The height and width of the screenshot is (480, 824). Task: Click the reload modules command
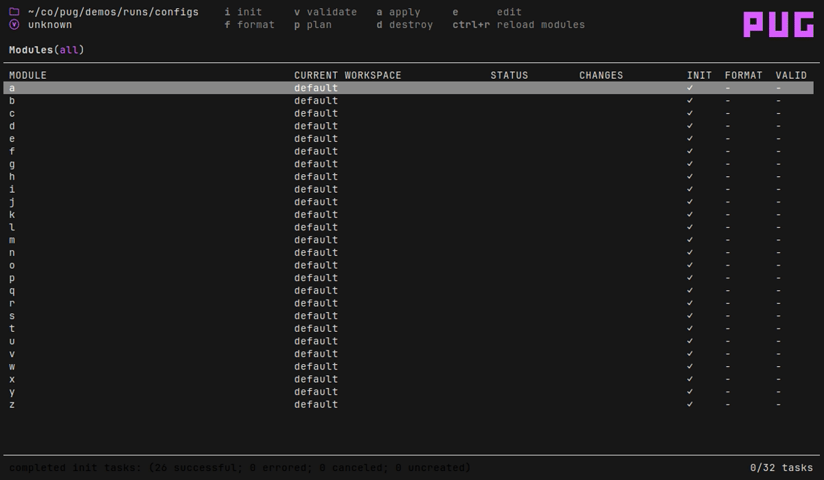click(x=518, y=25)
